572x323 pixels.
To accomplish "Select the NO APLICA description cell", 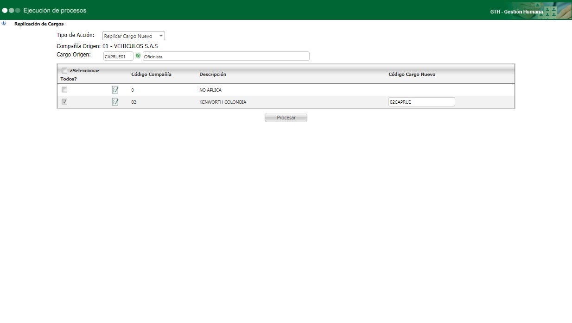I will (x=210, y=90).
